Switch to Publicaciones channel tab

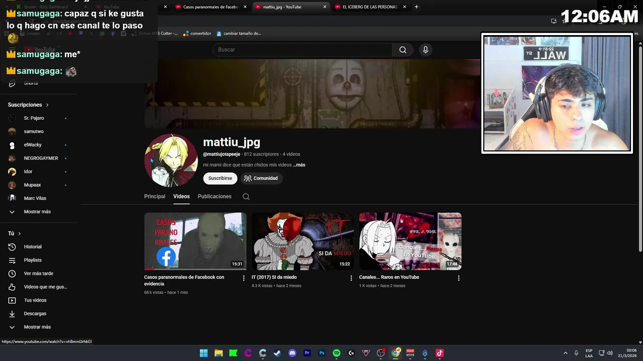pos(215,197)
